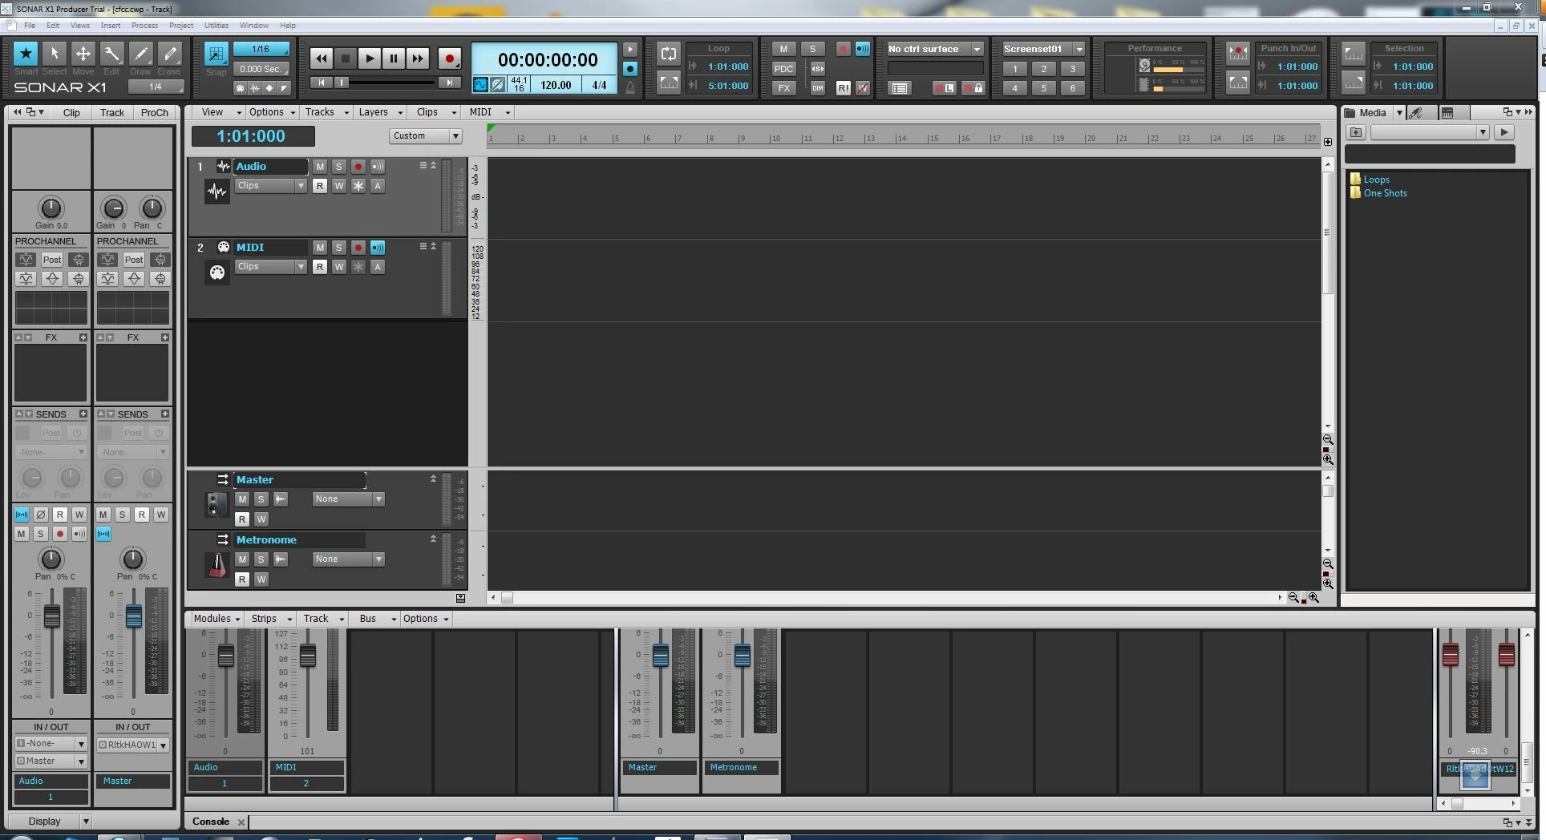This screenshot has width=1546, height=840.
Task: Open the Insert menu
Action: click(111, 26)
